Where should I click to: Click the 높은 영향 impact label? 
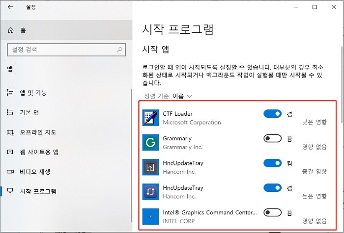click(315, 196)
